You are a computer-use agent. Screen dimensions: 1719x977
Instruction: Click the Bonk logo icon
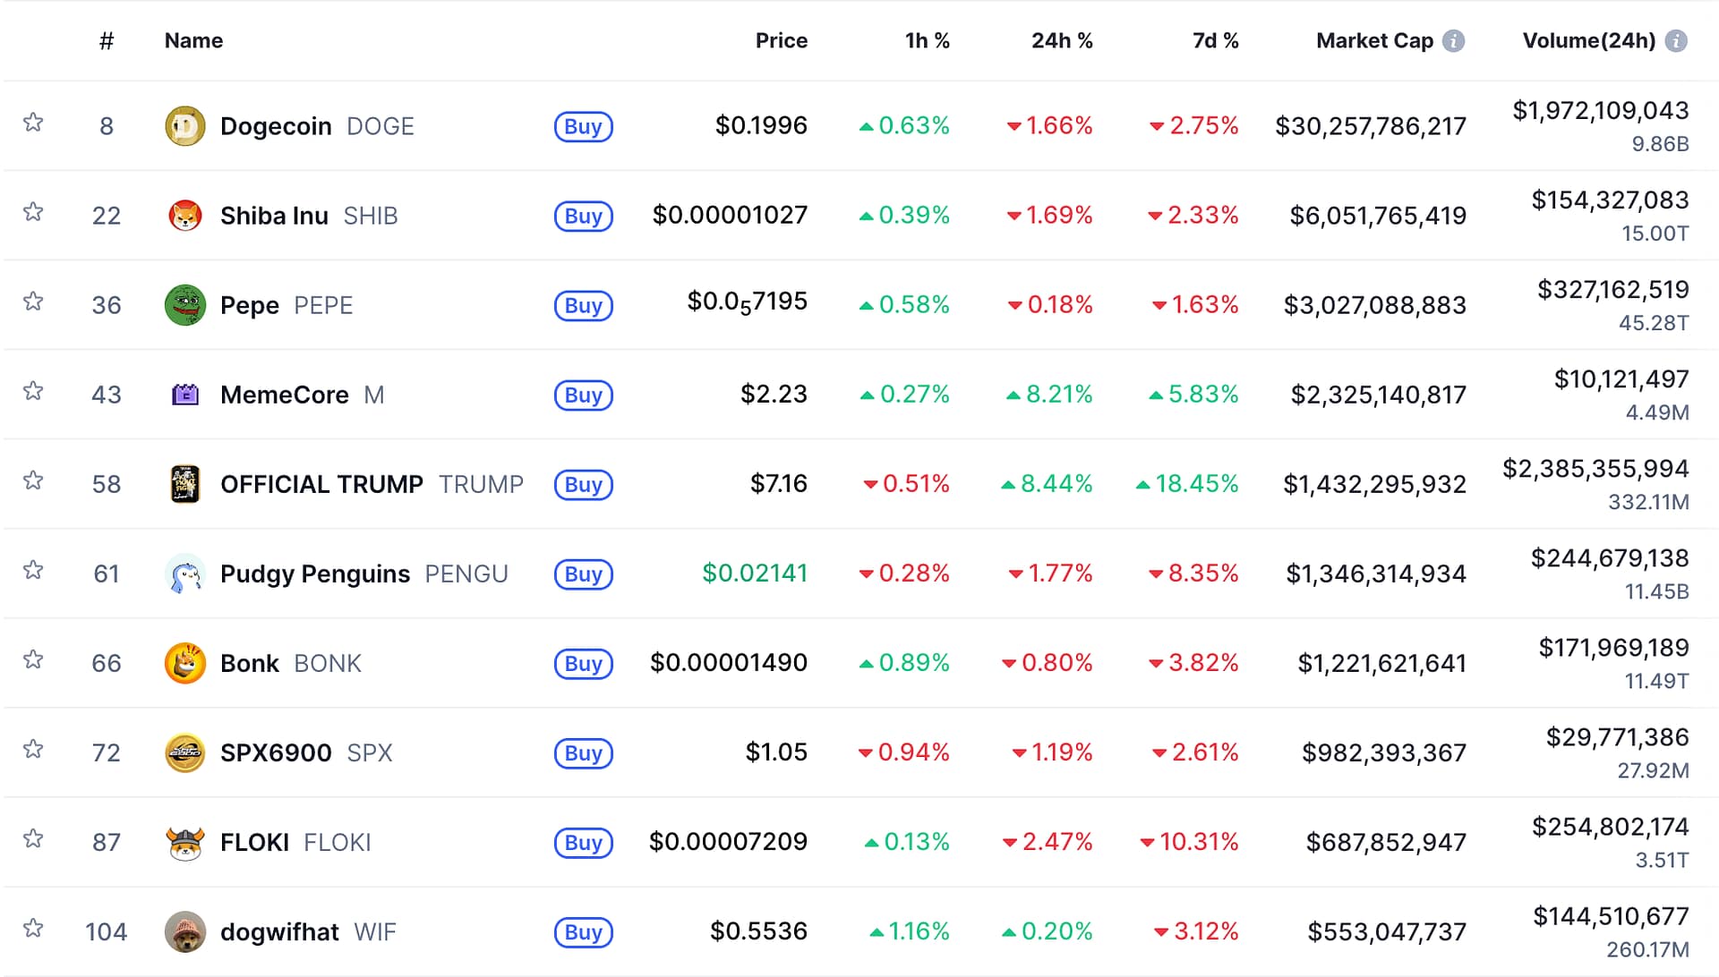(x=185, y=663)
